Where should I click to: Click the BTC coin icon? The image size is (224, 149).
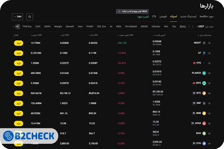pyautogui.click(x=204, y=93)
